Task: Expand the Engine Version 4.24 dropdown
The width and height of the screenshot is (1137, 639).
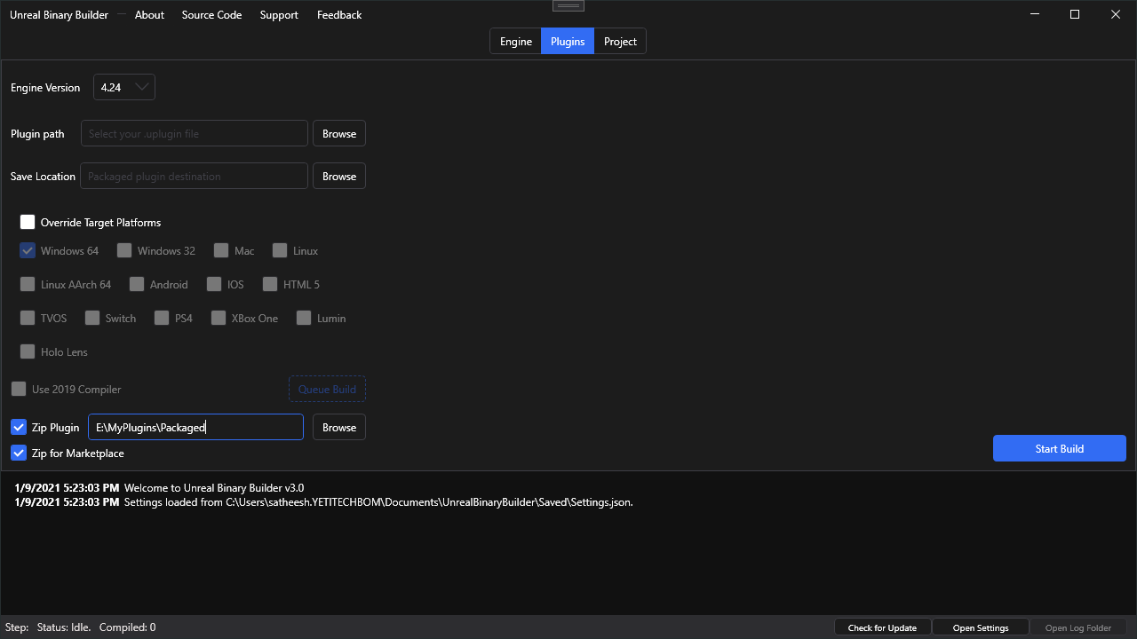Action: click(x=124, y=87)
